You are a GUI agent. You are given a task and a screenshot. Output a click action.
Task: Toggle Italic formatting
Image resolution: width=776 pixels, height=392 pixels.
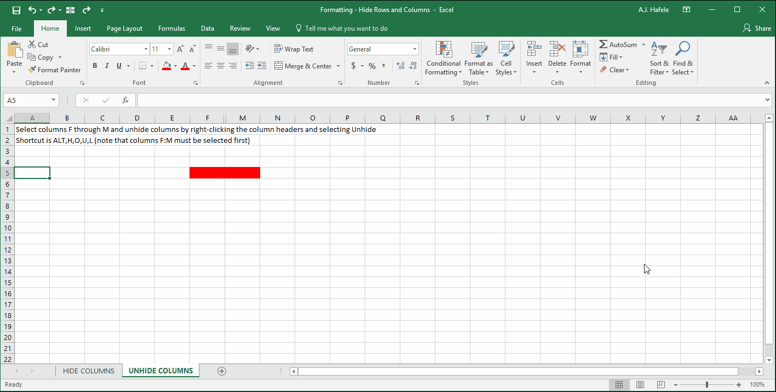[107, 66]
